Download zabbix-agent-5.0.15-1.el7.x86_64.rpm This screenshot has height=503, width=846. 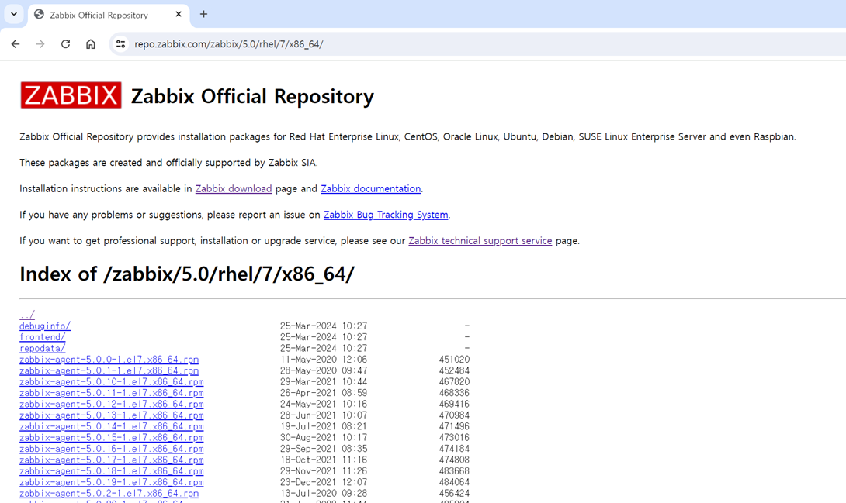click(x=112, y=438)
